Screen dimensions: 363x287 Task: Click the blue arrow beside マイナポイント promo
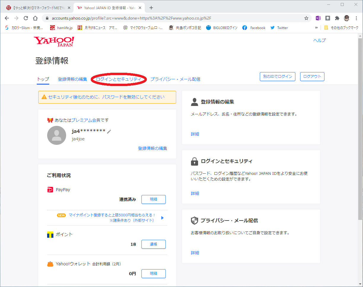[162, 218]
